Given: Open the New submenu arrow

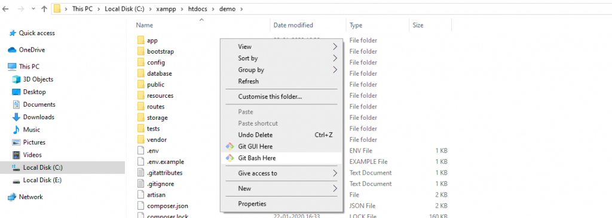Looking at the screenshot, I should coord(335,188).
